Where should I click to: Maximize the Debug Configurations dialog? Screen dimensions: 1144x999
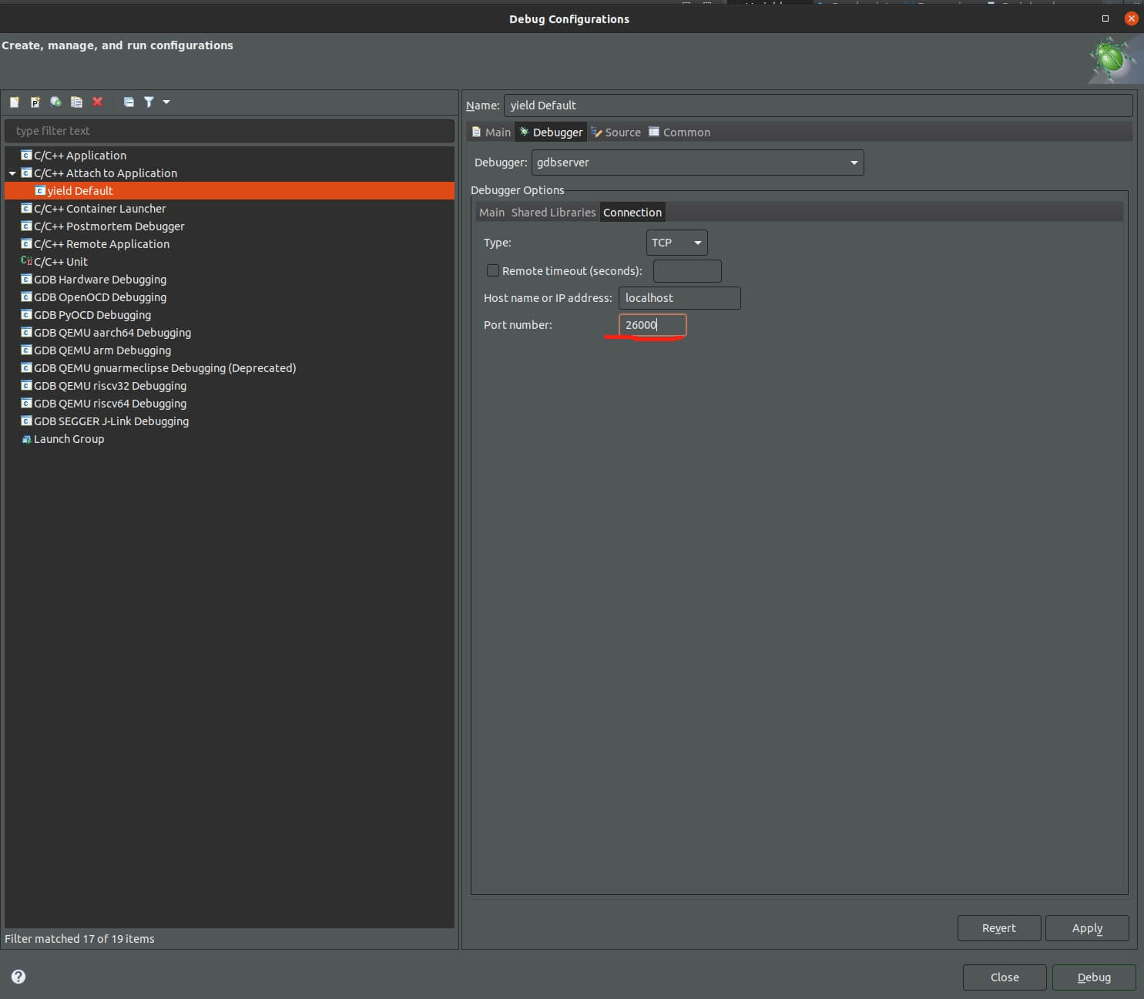(x=1105, y=18)
